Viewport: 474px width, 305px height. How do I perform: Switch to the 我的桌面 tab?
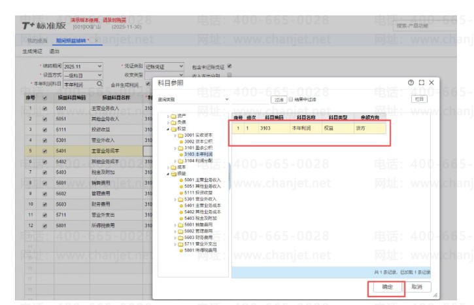[x=37, y=41]
